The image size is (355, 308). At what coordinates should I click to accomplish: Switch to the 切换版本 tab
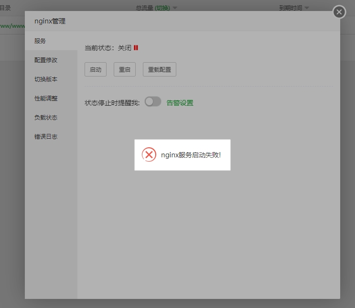pyautogui.click(x=51, y=79)
